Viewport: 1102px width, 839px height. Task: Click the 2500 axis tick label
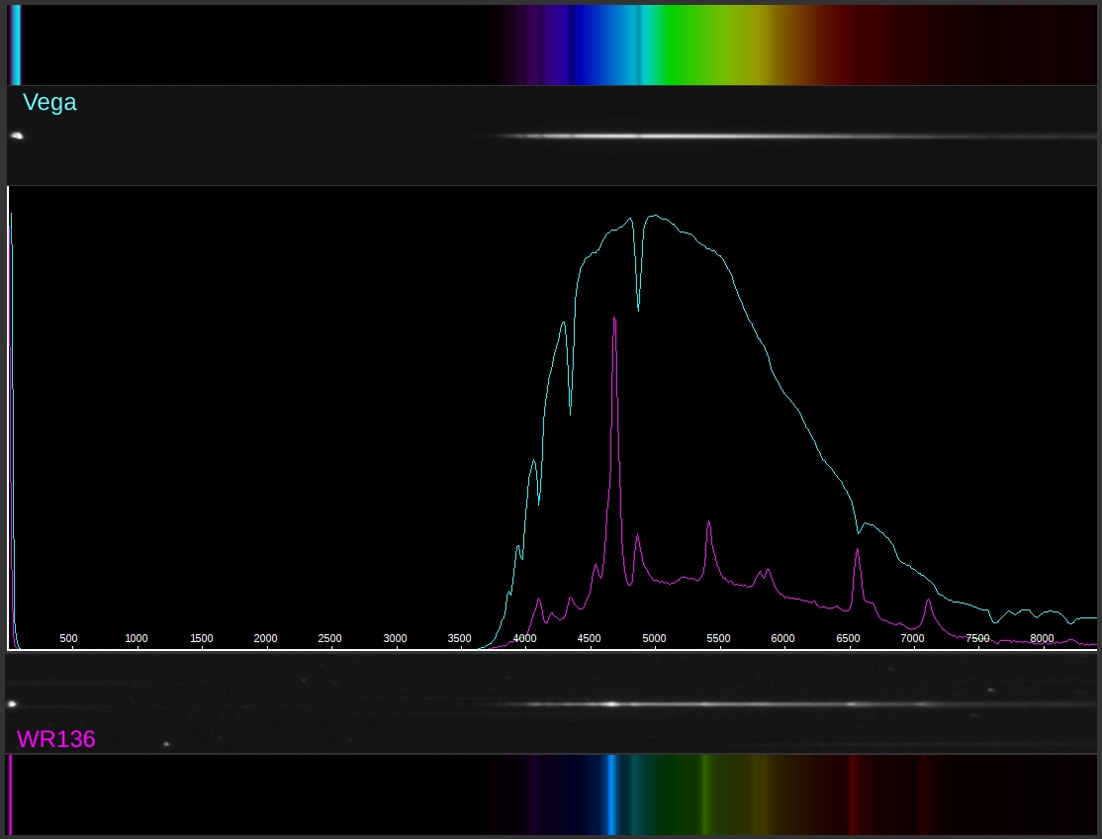pyautogui.click(x=329, y=638)
